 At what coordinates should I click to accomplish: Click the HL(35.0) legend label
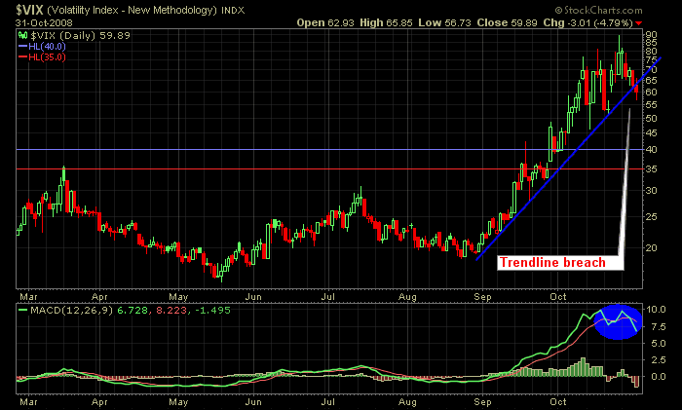pyautogui.click(x=47, y=57)
